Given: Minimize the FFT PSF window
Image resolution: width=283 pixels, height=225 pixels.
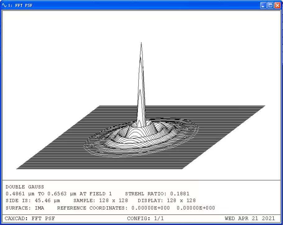Looking at the screenshot, I should point(263,5).
